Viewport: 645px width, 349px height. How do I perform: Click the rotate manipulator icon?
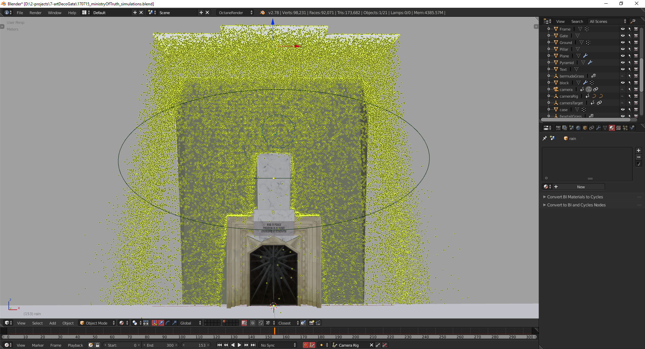[168, 323]
